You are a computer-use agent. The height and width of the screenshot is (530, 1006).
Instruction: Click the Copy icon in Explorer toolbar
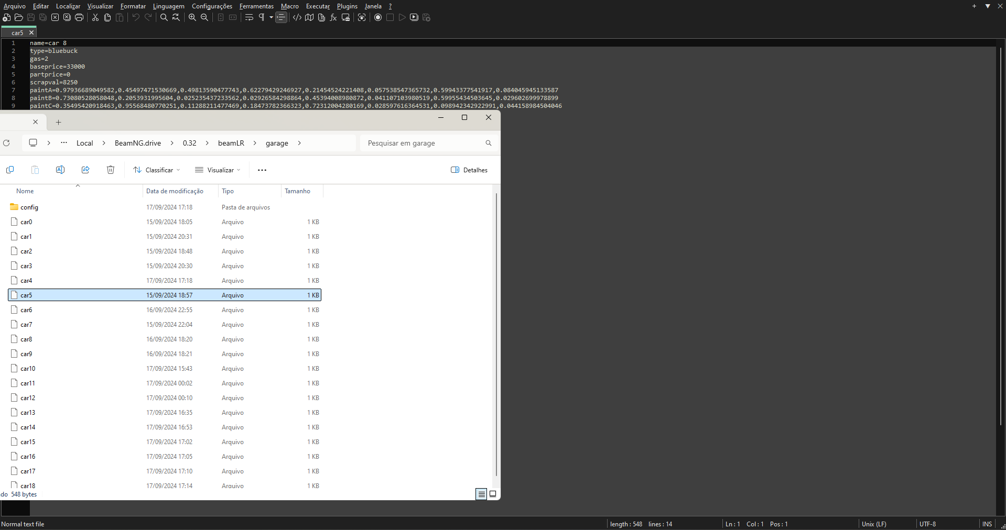point(10,170)
